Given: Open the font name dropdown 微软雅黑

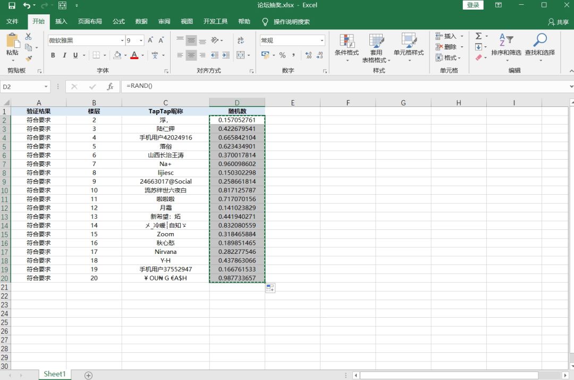Looking at the screenshot, I should tap(122, 40).
